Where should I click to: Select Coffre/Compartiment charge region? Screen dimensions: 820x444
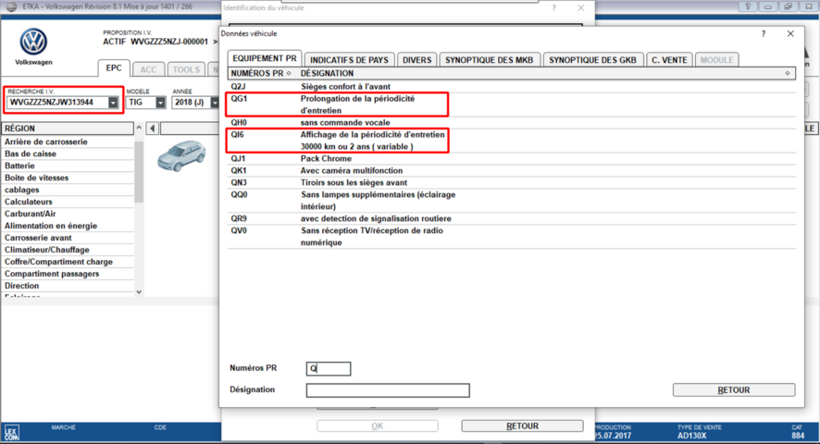click(x=68, y=262)
